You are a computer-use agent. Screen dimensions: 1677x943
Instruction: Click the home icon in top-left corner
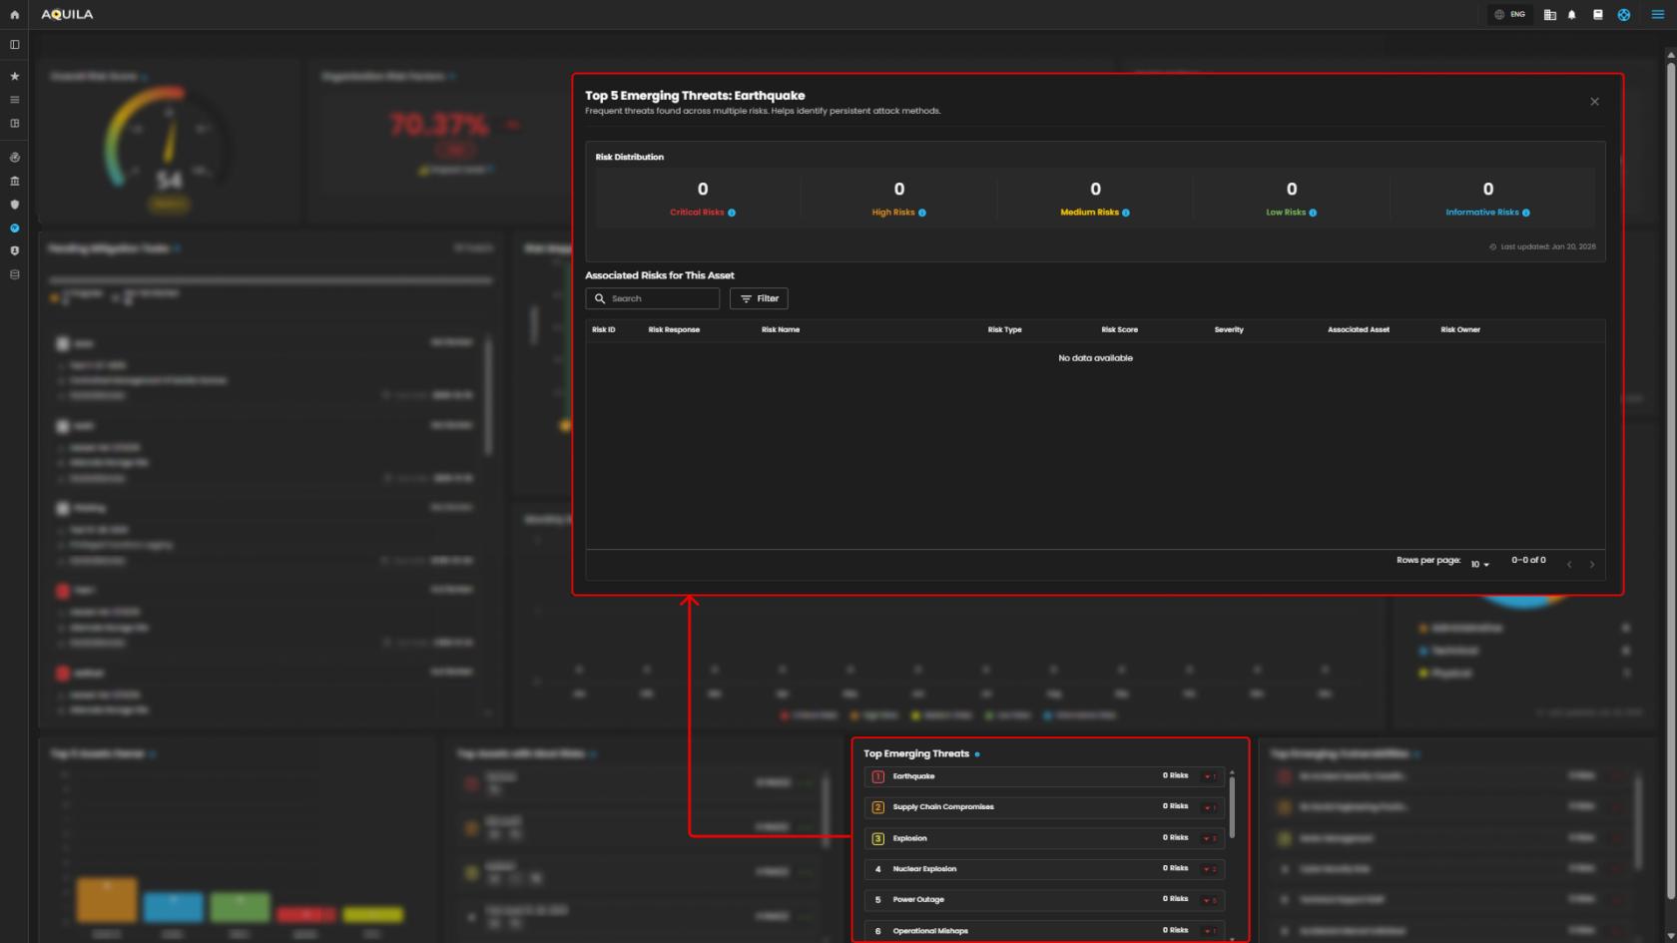14,15
